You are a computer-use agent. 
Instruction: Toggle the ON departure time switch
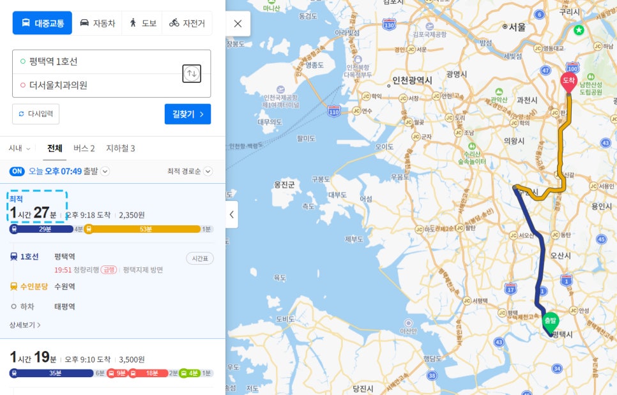(17, 171)
